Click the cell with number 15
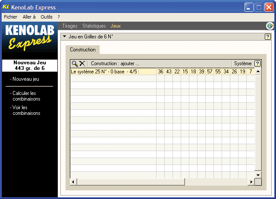Viewport: 276px width, 199px height. tap(185, 72)
